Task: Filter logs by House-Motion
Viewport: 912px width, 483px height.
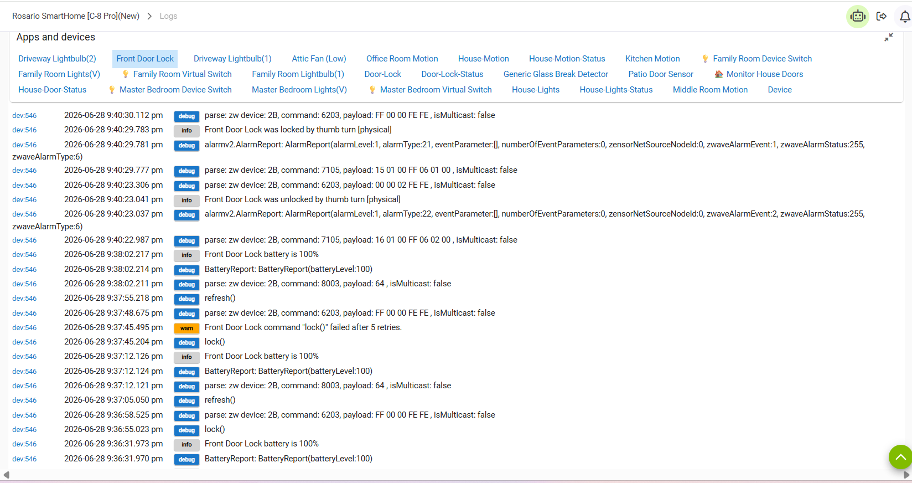Action: tap(483, 59)
